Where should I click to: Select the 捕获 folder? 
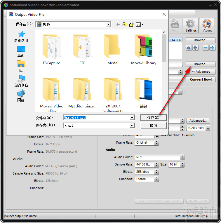tap(144, 93)
